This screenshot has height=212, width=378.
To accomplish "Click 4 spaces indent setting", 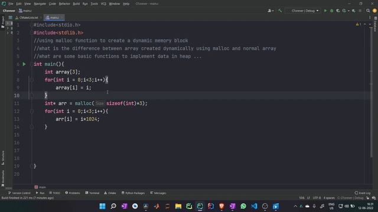I will (x=329, y=198).
